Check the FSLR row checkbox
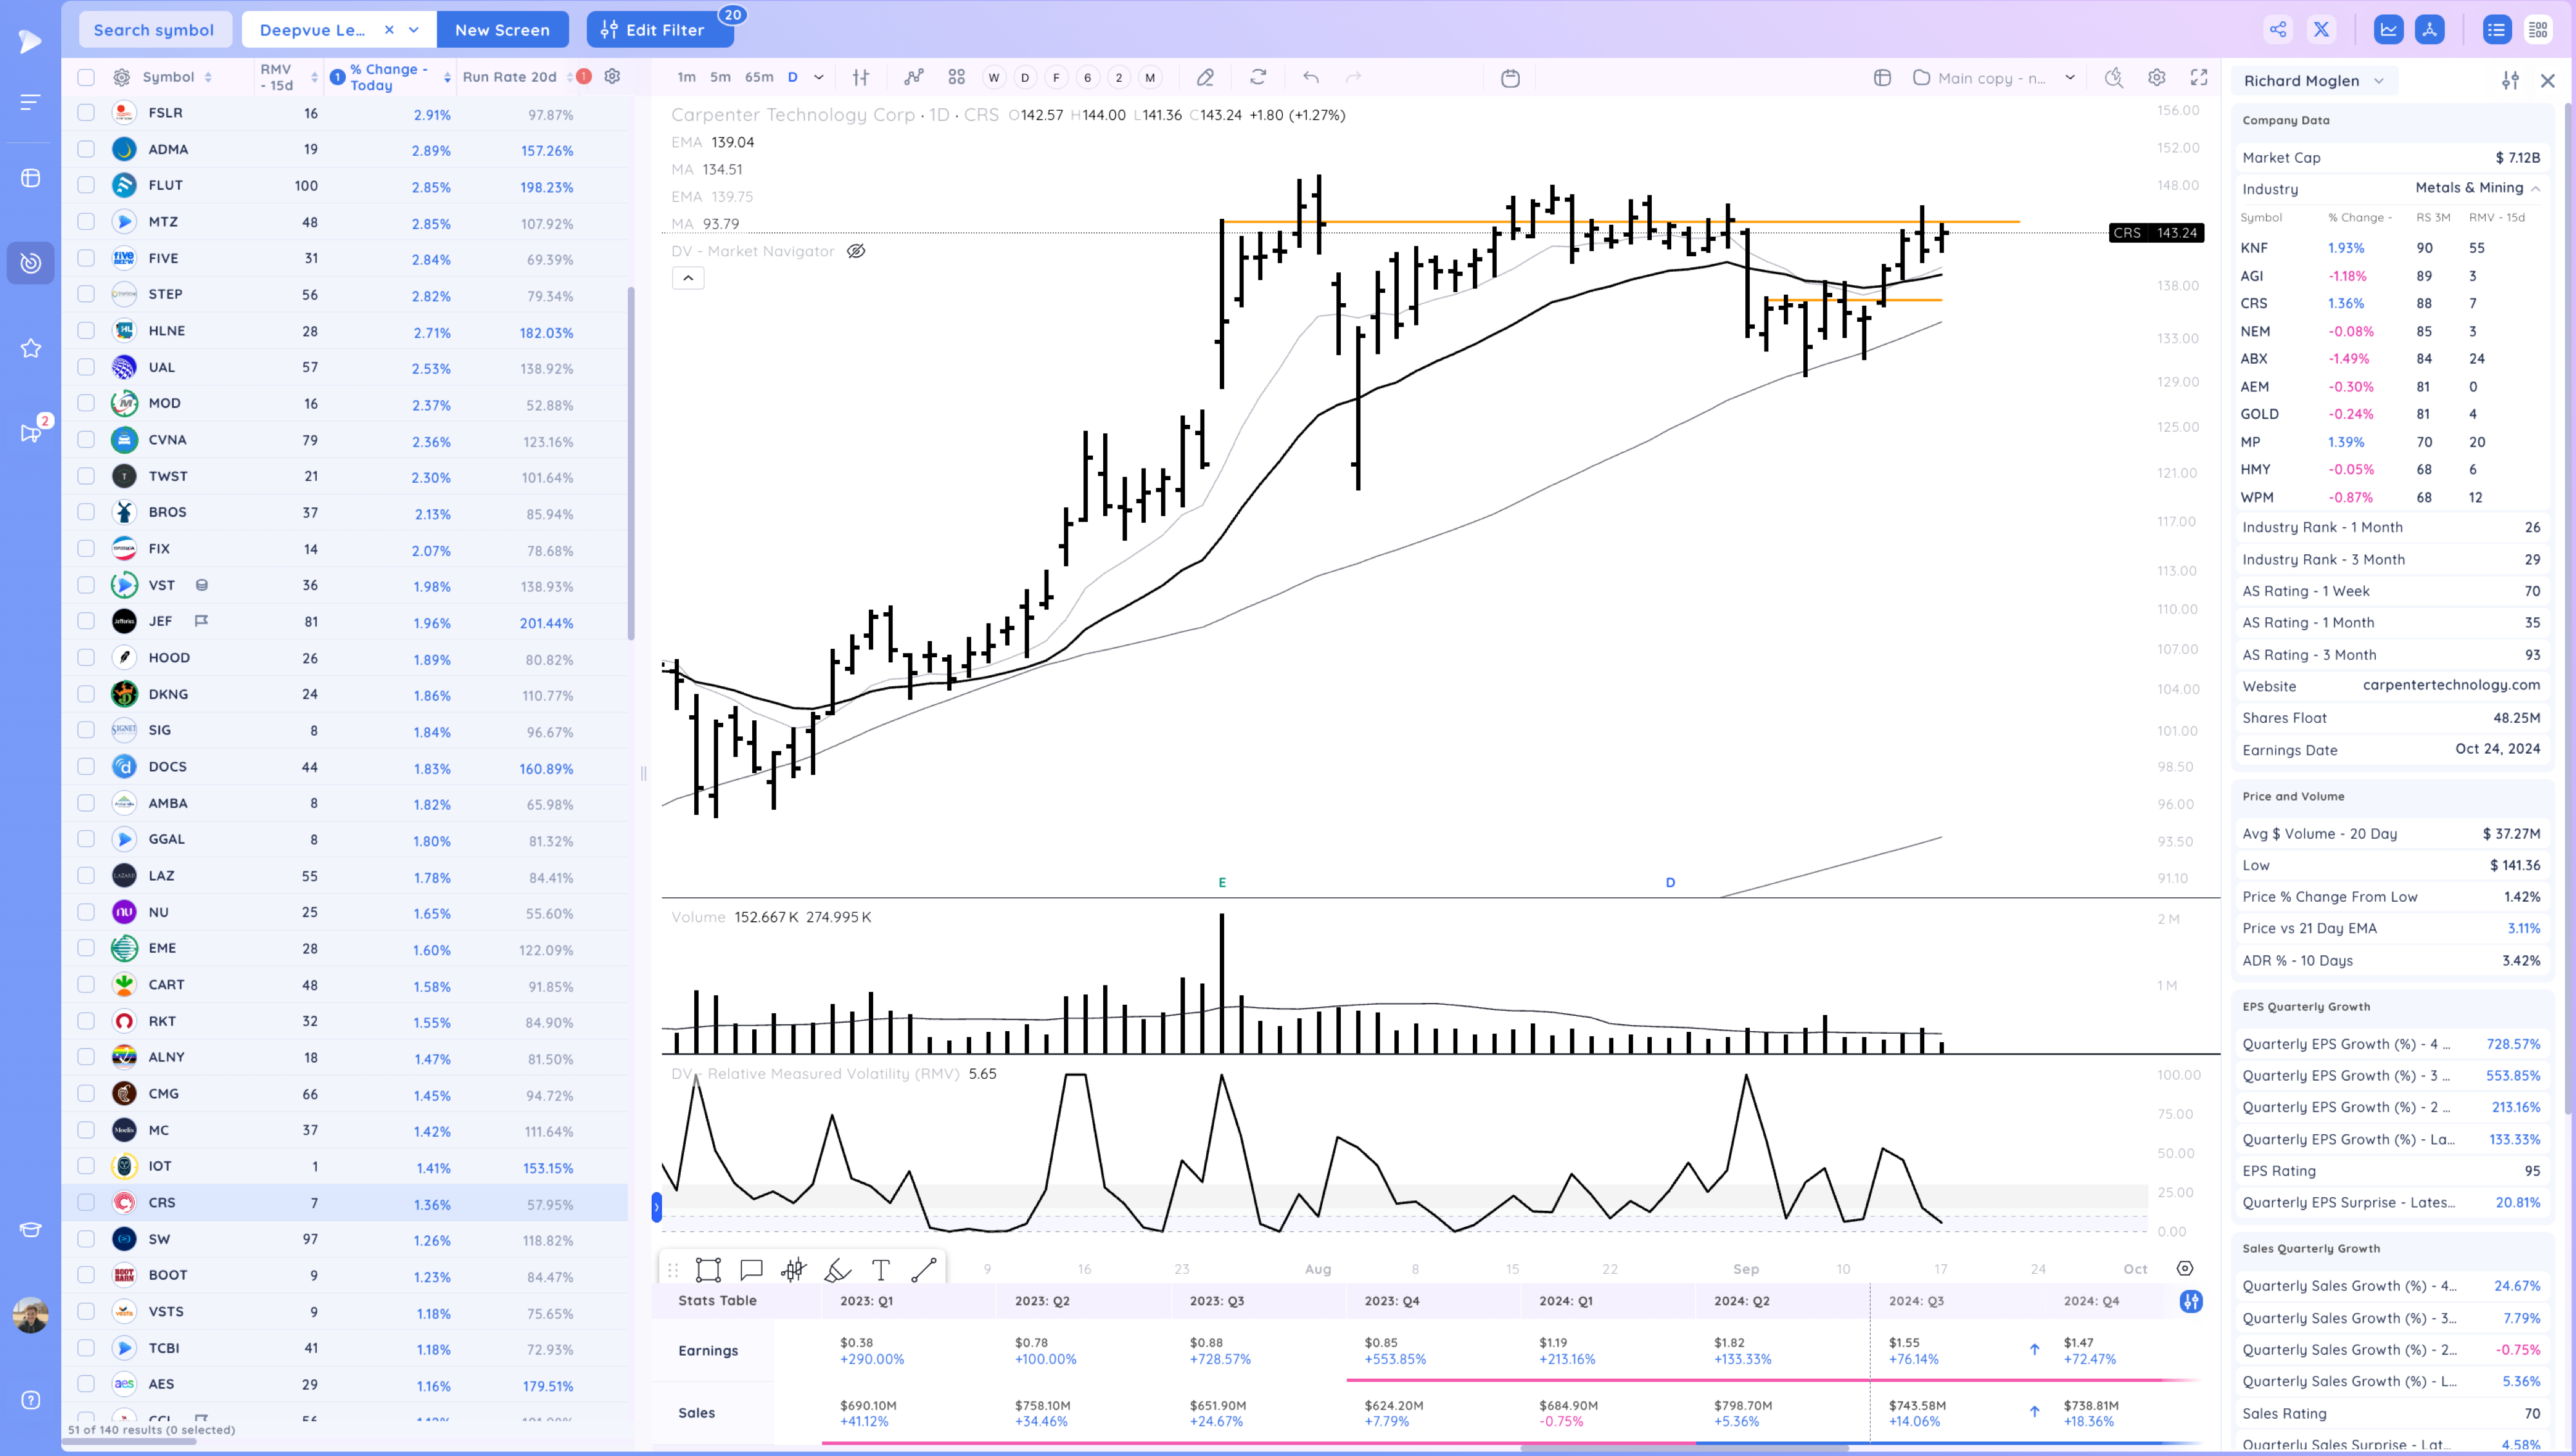This screenshot has height=1456, width=2576. [x=86, y=113]
